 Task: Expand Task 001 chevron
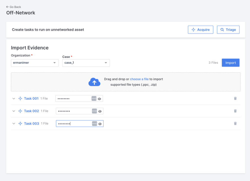14,98
